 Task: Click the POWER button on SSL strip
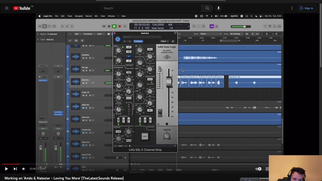tap(145, 136)
